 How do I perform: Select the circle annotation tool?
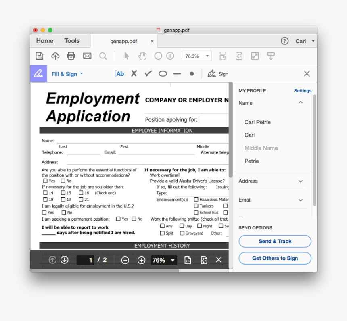pos(162,74)
